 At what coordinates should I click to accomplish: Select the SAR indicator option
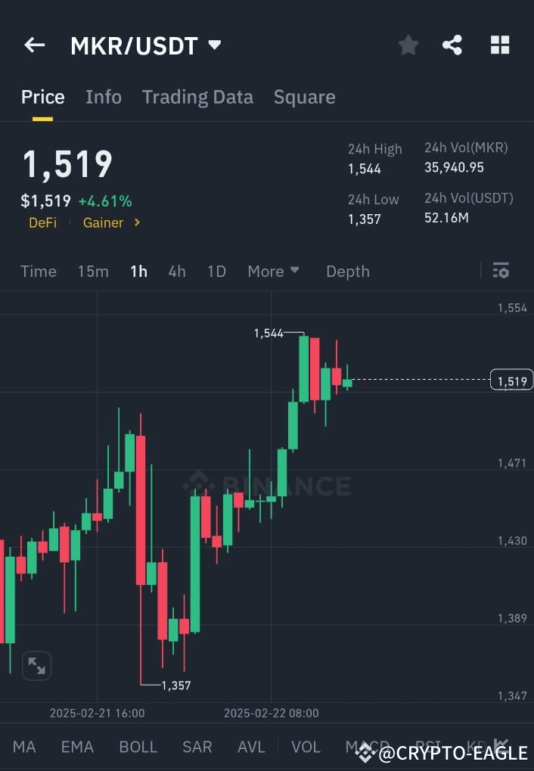(197, 746)
